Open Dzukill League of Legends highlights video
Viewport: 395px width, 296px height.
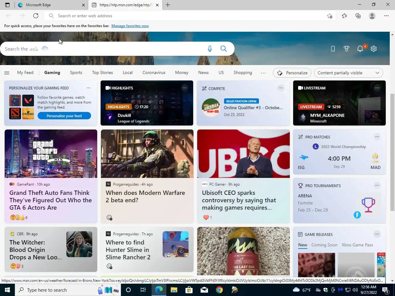(x=147, y=103)
